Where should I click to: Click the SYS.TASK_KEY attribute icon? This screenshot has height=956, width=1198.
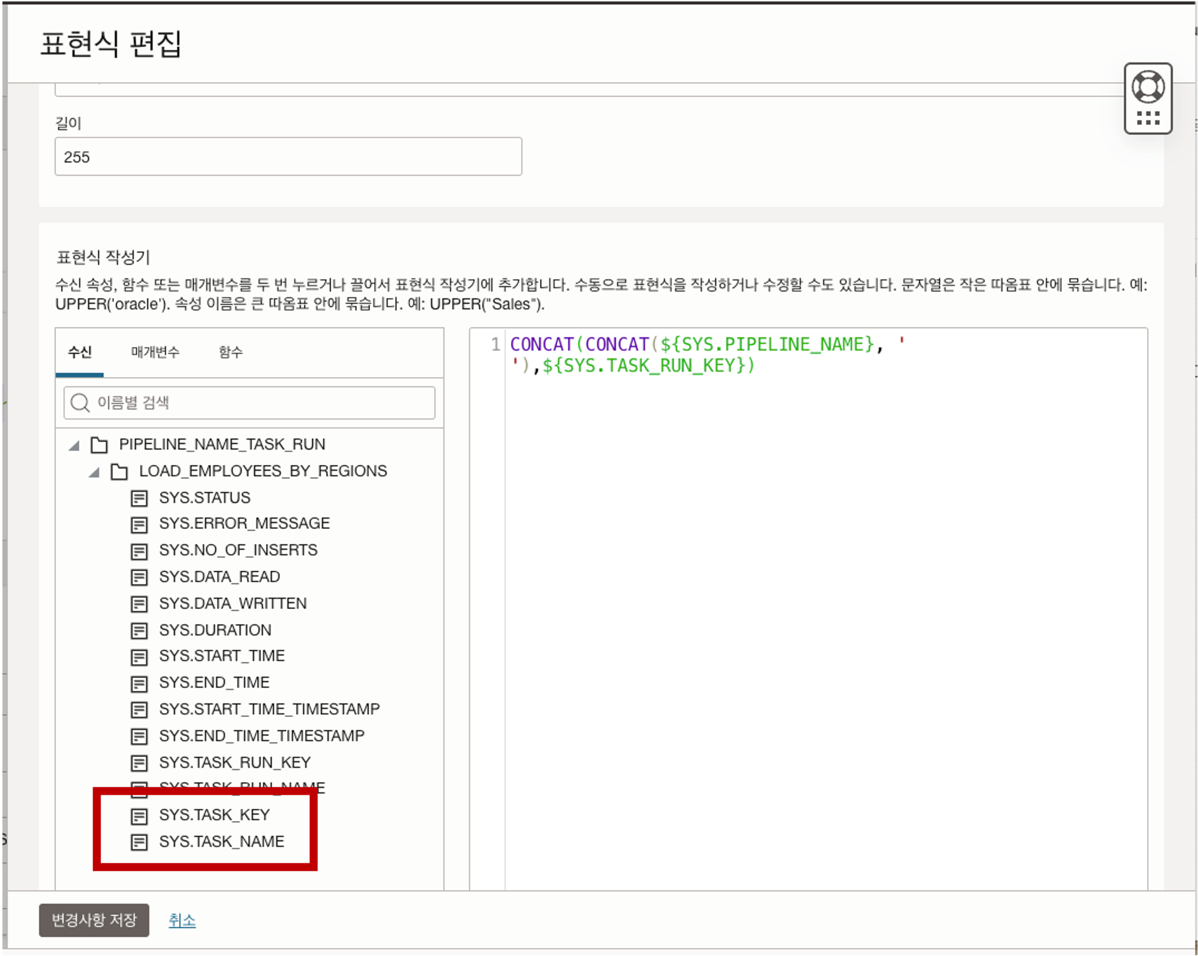pos(139,815)
